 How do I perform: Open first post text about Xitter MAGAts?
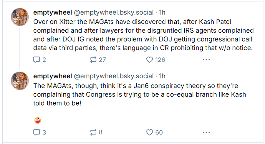(x=143, y=35)
